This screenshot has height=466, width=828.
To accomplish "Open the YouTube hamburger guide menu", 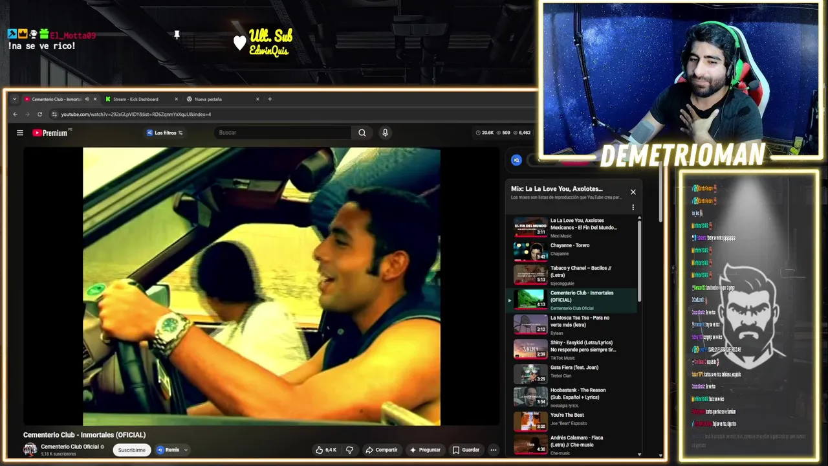I will click(x=20, y=133).
